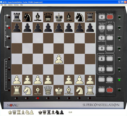The width and height of the screenshot is (127, 116).
Task: Click the Sound Depth Search bishop button
Action: click(x=102, y=38)
